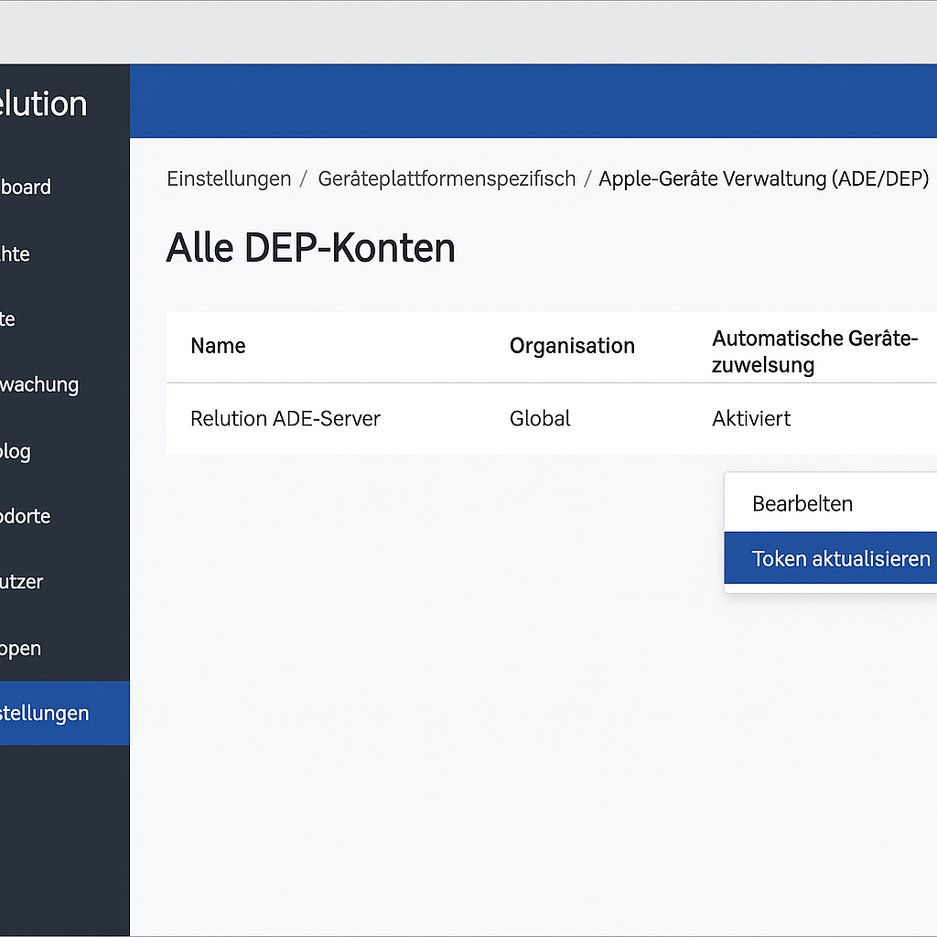The image size is (937, 937).
Task: Open Geräteplattformenspezifisch breadcrumb link
Action: 447,178
